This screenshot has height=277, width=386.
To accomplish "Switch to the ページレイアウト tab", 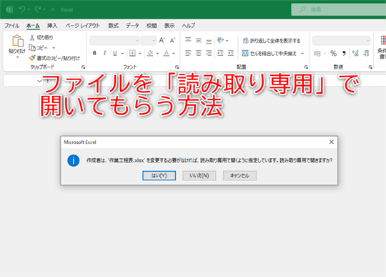I will pos(83,26).
